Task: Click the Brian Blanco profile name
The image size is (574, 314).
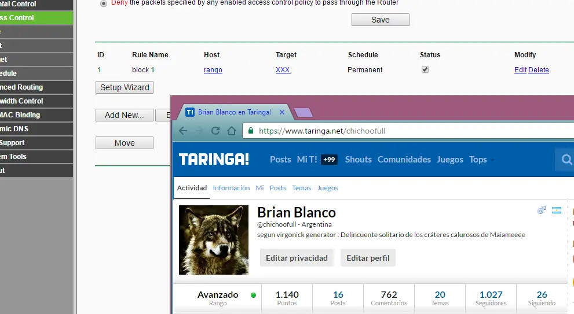Action: click(297, 212)
